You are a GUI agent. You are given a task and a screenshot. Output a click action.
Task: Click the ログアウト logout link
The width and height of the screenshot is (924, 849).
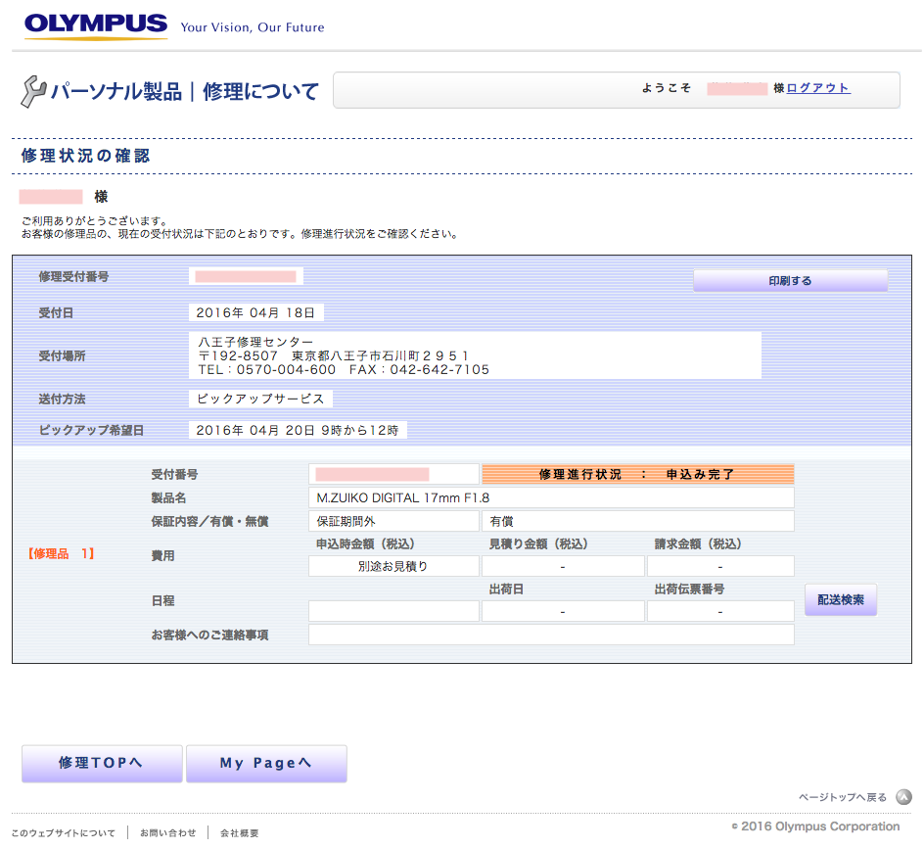pos(818,88)
